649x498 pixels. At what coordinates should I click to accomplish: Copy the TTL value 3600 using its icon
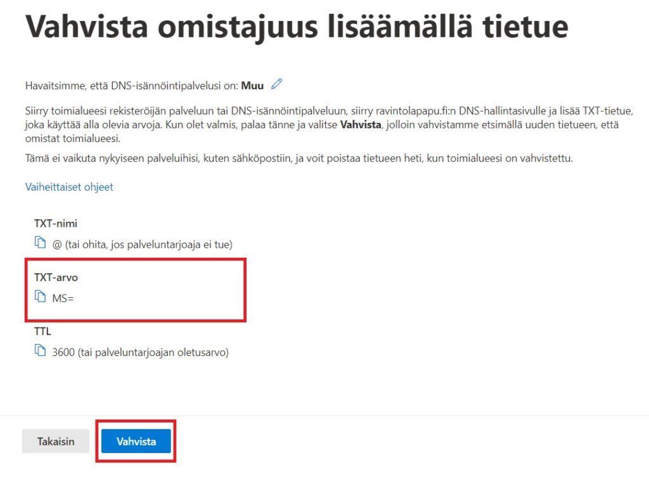[x=41, y=350]
